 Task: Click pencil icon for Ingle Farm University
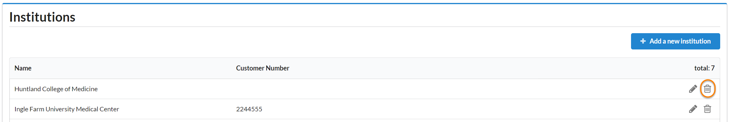coord(693,109)
